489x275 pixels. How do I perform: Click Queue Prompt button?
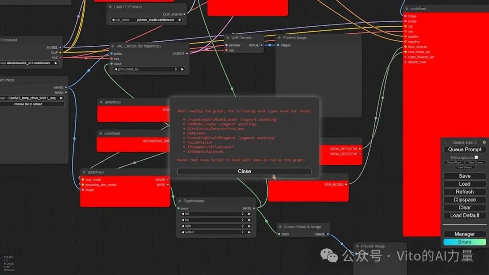click(x=465, y=150)
